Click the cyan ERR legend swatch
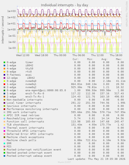The height and width of the screenshot is (165, 129). tap(4, 143)
